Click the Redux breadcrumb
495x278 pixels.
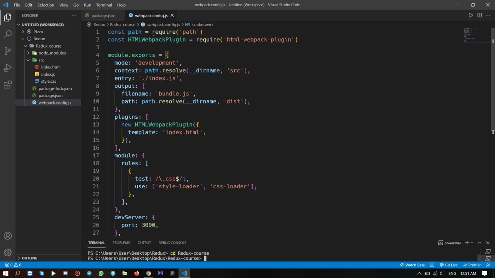point(99,24)
